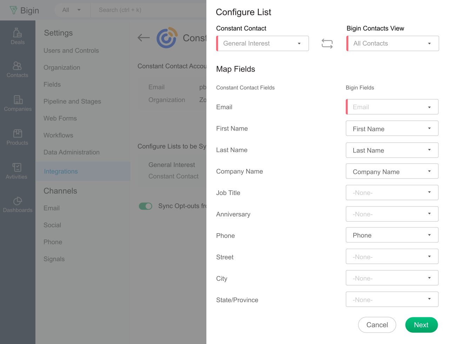This screenshot has width=449, height=344.
Task: Click the search input field
Action: (x=147, y=10)
